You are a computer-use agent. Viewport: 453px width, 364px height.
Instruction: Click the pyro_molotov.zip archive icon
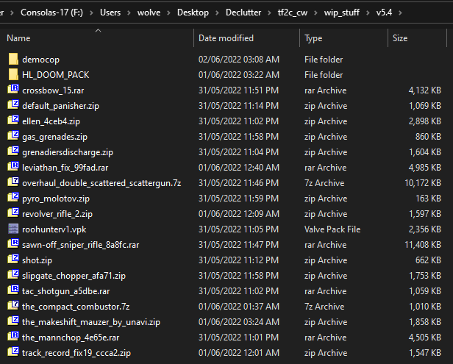tap(13, 198)
